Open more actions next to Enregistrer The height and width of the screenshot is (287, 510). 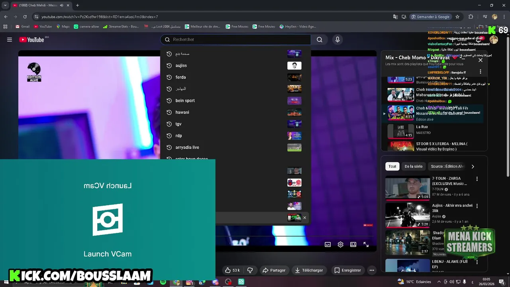372,270
